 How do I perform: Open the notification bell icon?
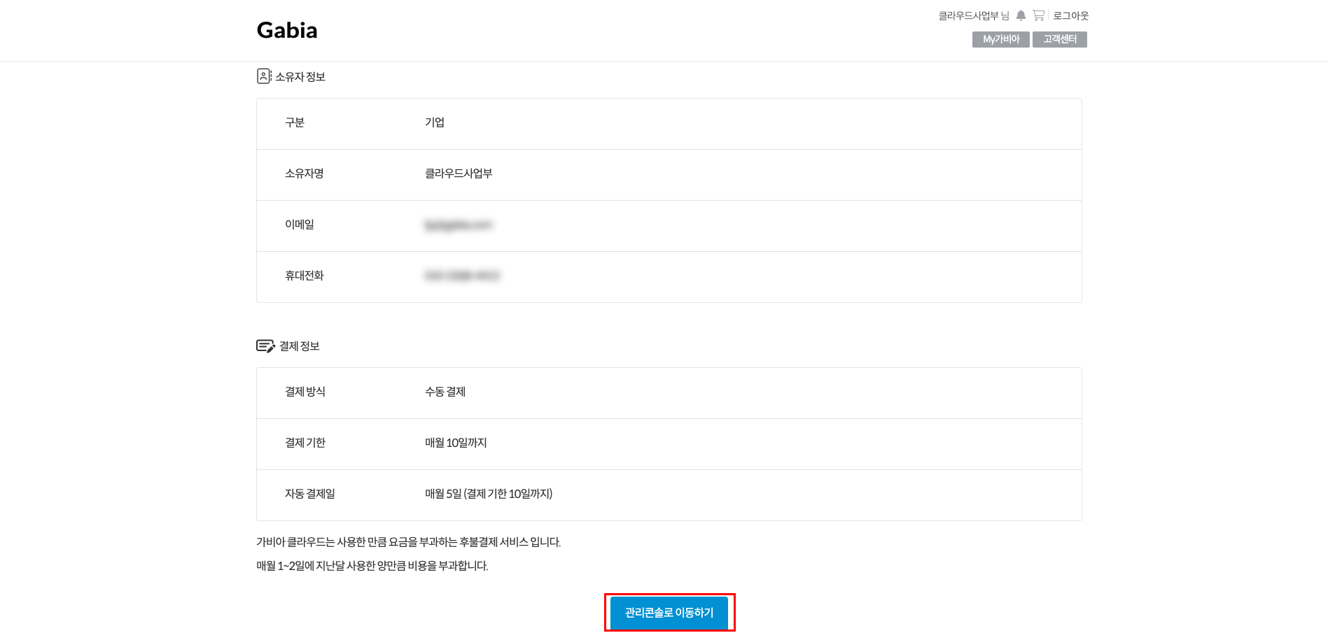(x=1021, y=15)
